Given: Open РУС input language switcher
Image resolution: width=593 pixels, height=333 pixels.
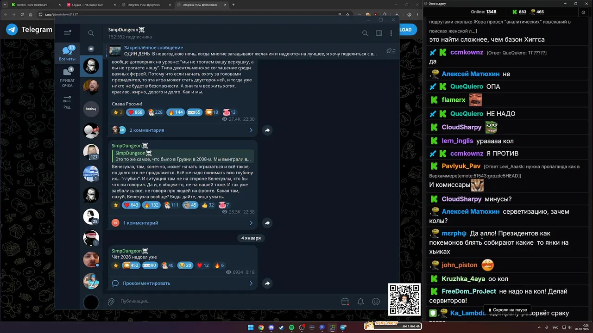Looking at the screenshot, I should click(555, 327).
